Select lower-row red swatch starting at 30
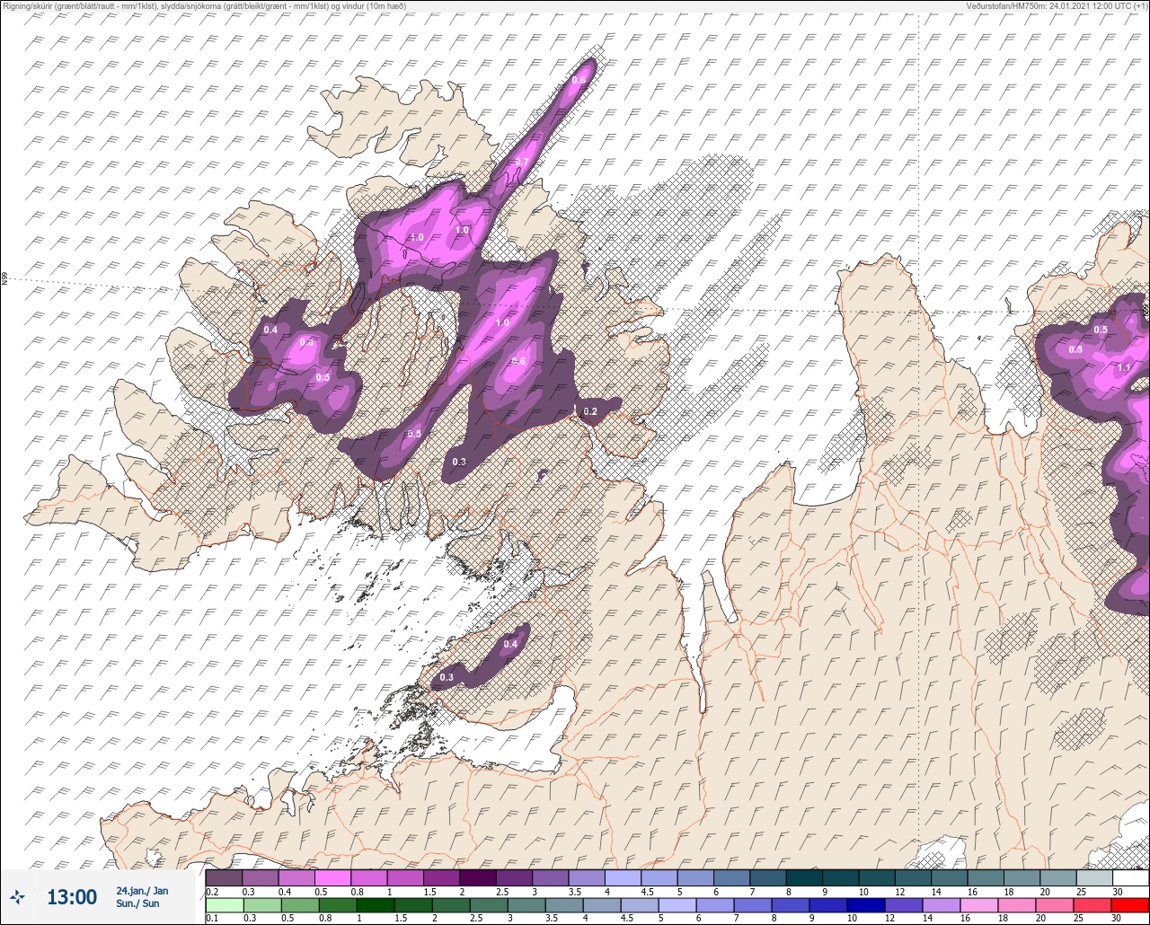This screenshot has height=925, width=1150. (1130, 904)
